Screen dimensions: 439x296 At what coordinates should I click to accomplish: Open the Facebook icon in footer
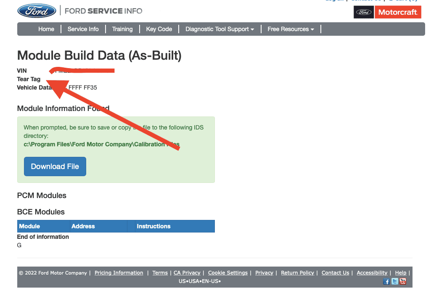[x=386, y=281]
